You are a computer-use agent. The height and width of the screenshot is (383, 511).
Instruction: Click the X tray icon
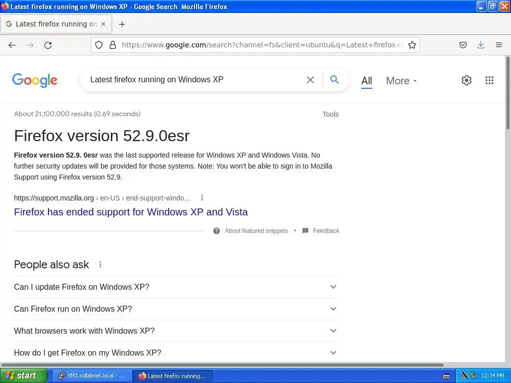click(x=465, y=376)
